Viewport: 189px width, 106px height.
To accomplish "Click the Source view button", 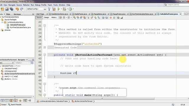I will pos(39,17).
